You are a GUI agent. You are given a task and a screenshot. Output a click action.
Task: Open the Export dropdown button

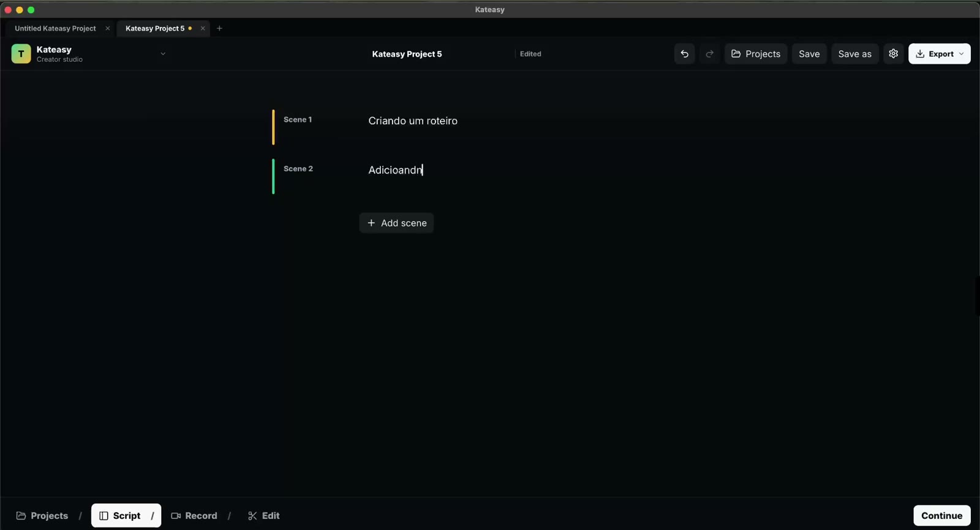(x=940, y=54)
